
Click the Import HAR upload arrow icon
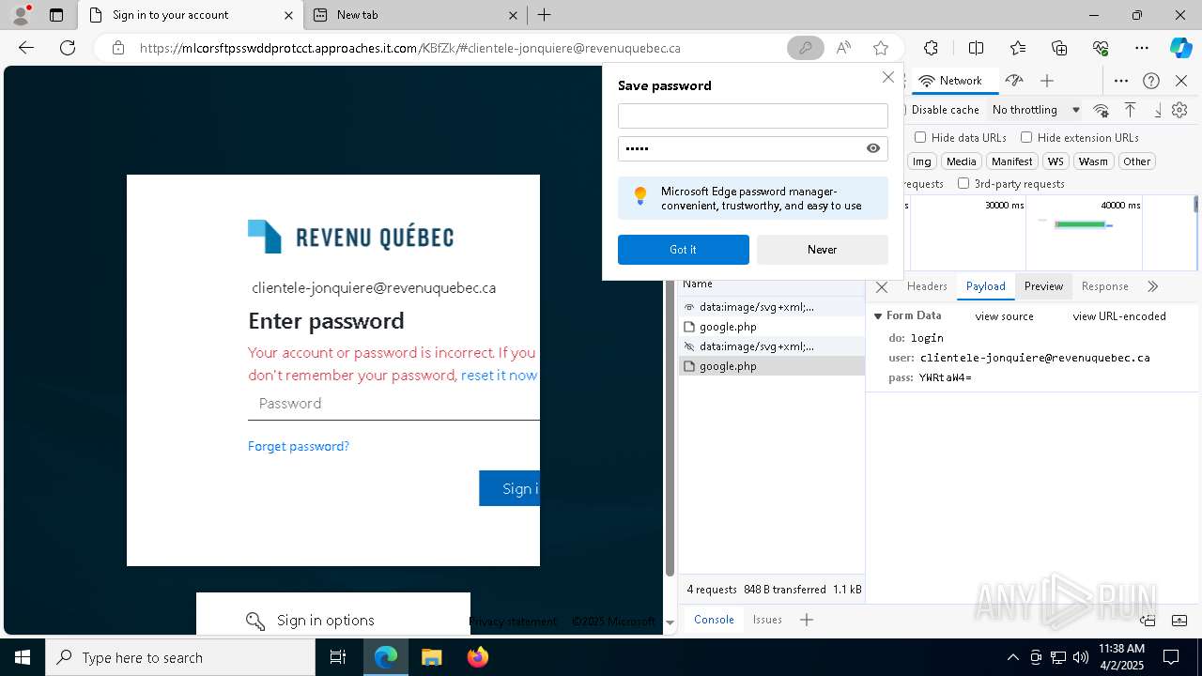[x=1130, y=110]
